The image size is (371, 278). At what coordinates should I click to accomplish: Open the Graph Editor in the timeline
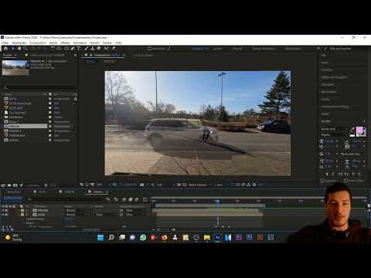click(145, 199)
